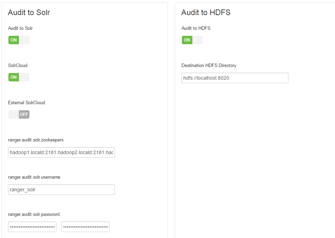This screenshot has height=238, width=335.
Task: Click the large Audit to Solr panel heading
Action: click(29, 13)
